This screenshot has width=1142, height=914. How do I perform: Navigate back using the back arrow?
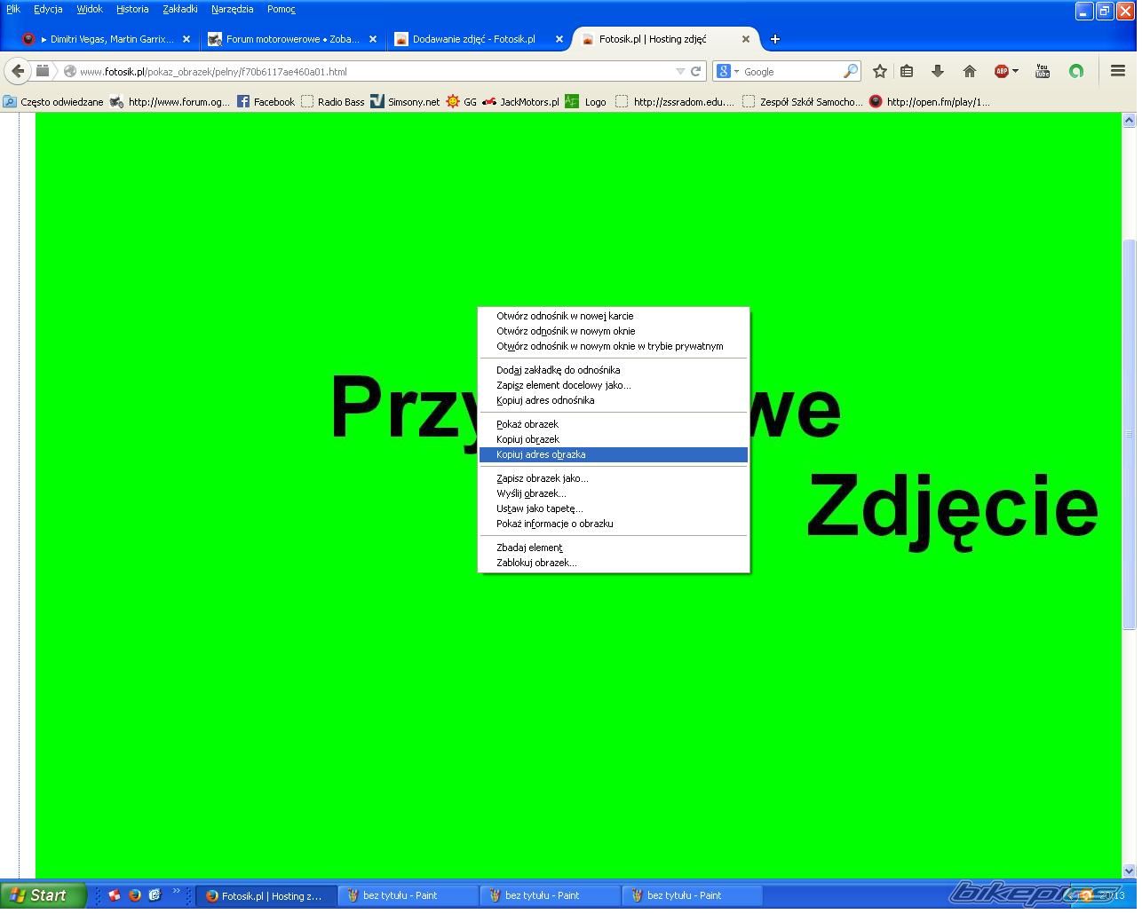click(18, 71)
